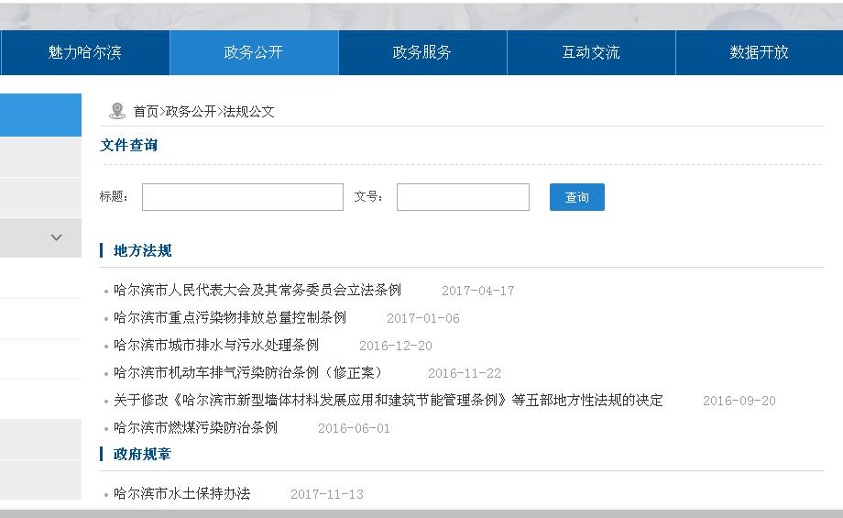Open 哈尔滨市机动车排气污染防治条例（修正案）
The width and height of the screenshot is (843, 518).
[250, 372]
